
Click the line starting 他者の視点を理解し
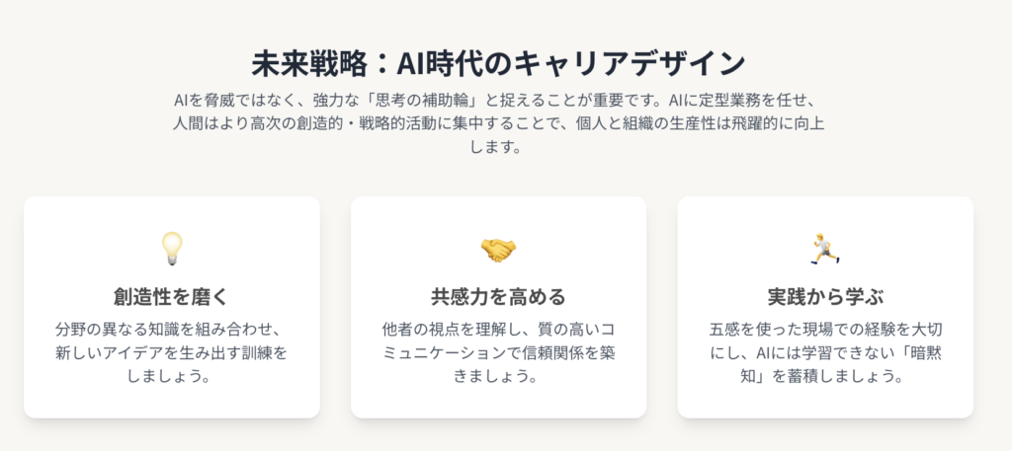point(498,329)
